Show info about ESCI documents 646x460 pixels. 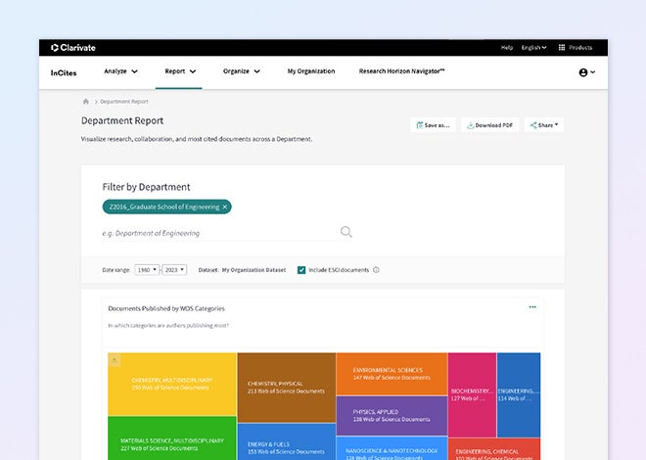tap(376, 269)
